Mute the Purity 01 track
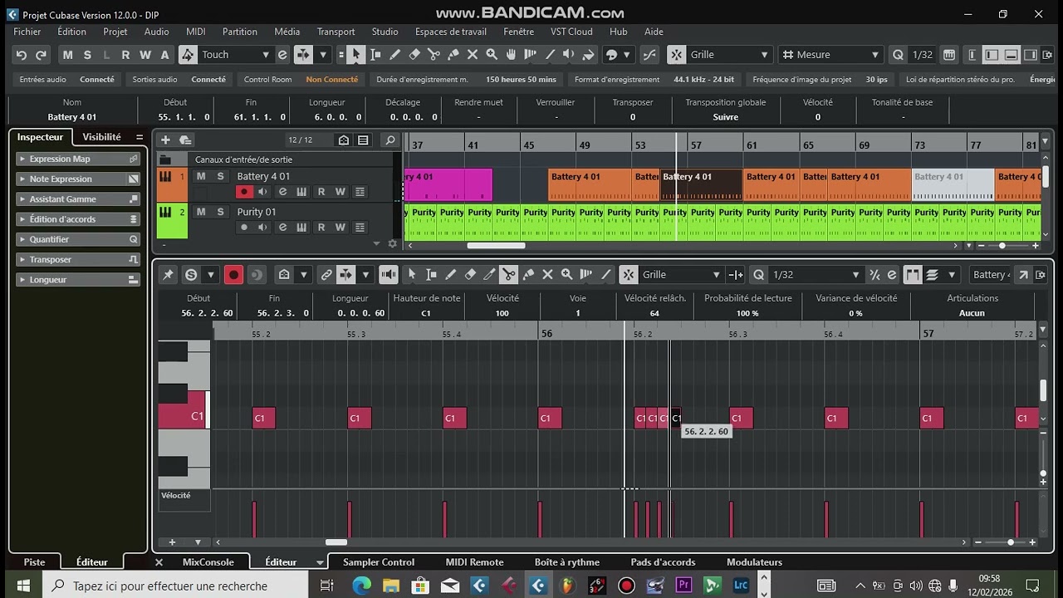1063x598 pixels. [201, 212]
